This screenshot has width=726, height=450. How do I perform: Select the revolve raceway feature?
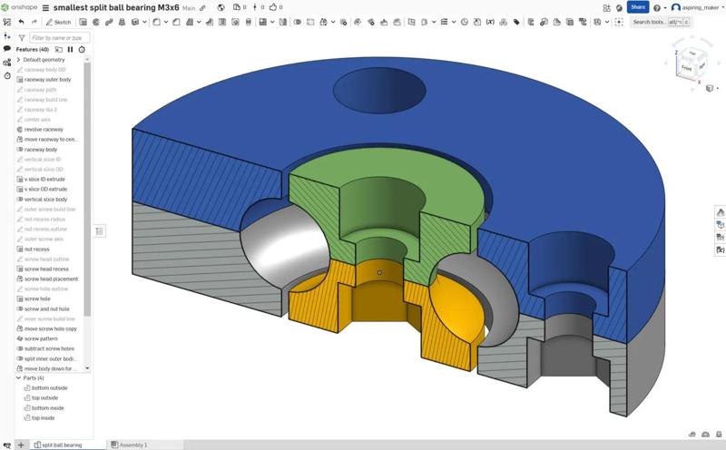pyautogui.click(x=44, y=130)
